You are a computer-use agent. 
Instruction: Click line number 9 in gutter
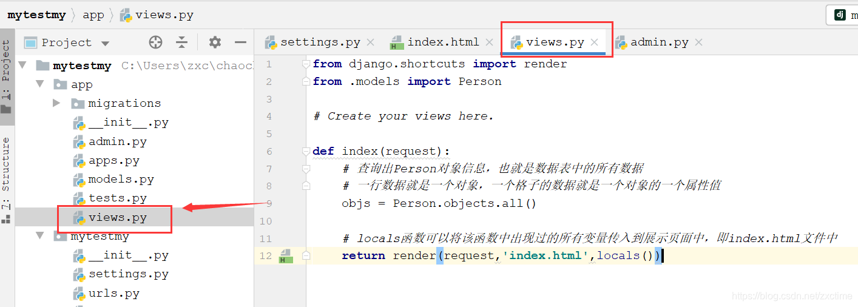269,203
